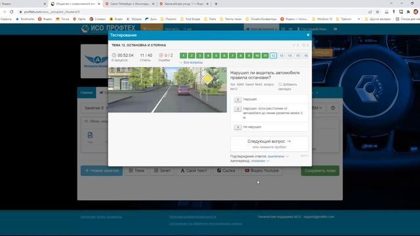Open the 'Подтверждение ответов' dropdown
420x236 pixels.
(278, 156)
